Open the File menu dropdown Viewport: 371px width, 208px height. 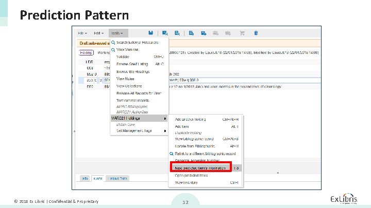pyautogui.click(x=82, y=33)
